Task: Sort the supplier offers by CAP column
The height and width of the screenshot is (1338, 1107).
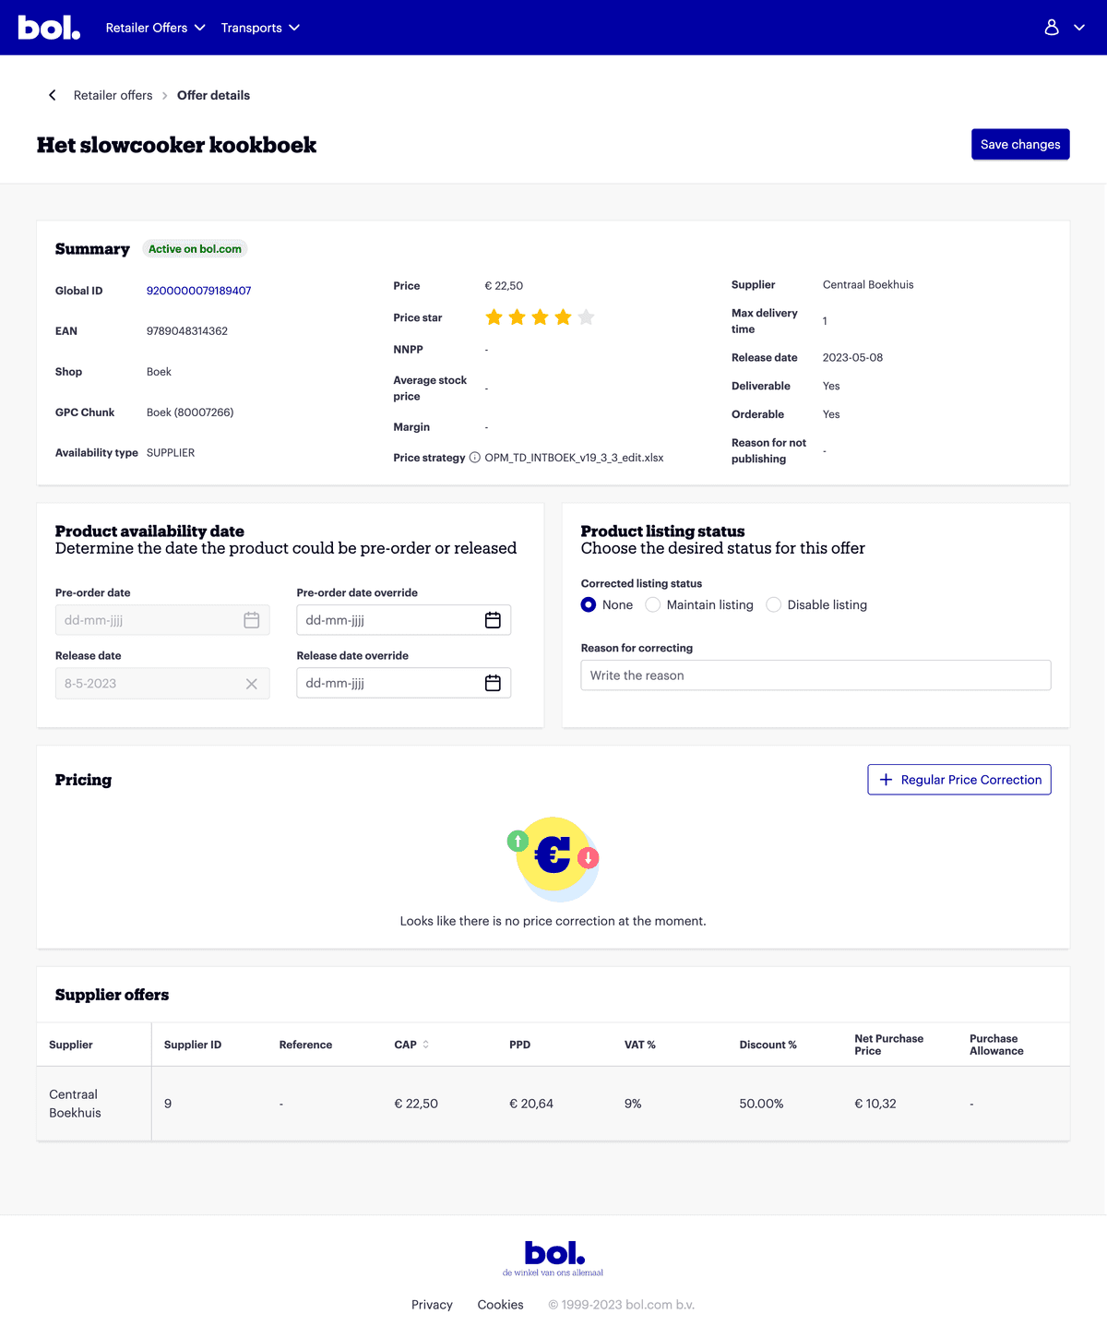Action: click(424, 1044)
